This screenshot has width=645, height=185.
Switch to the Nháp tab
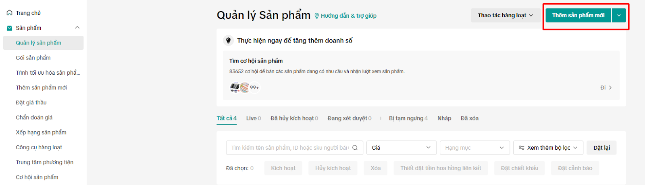click(444, 118)
